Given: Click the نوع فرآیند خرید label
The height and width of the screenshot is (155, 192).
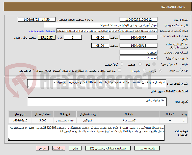Looking at the screenshot, I should click(178, 70).
